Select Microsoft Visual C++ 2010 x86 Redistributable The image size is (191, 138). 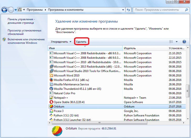[117, 62]
